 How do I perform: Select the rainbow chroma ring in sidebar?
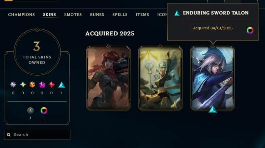44,110
